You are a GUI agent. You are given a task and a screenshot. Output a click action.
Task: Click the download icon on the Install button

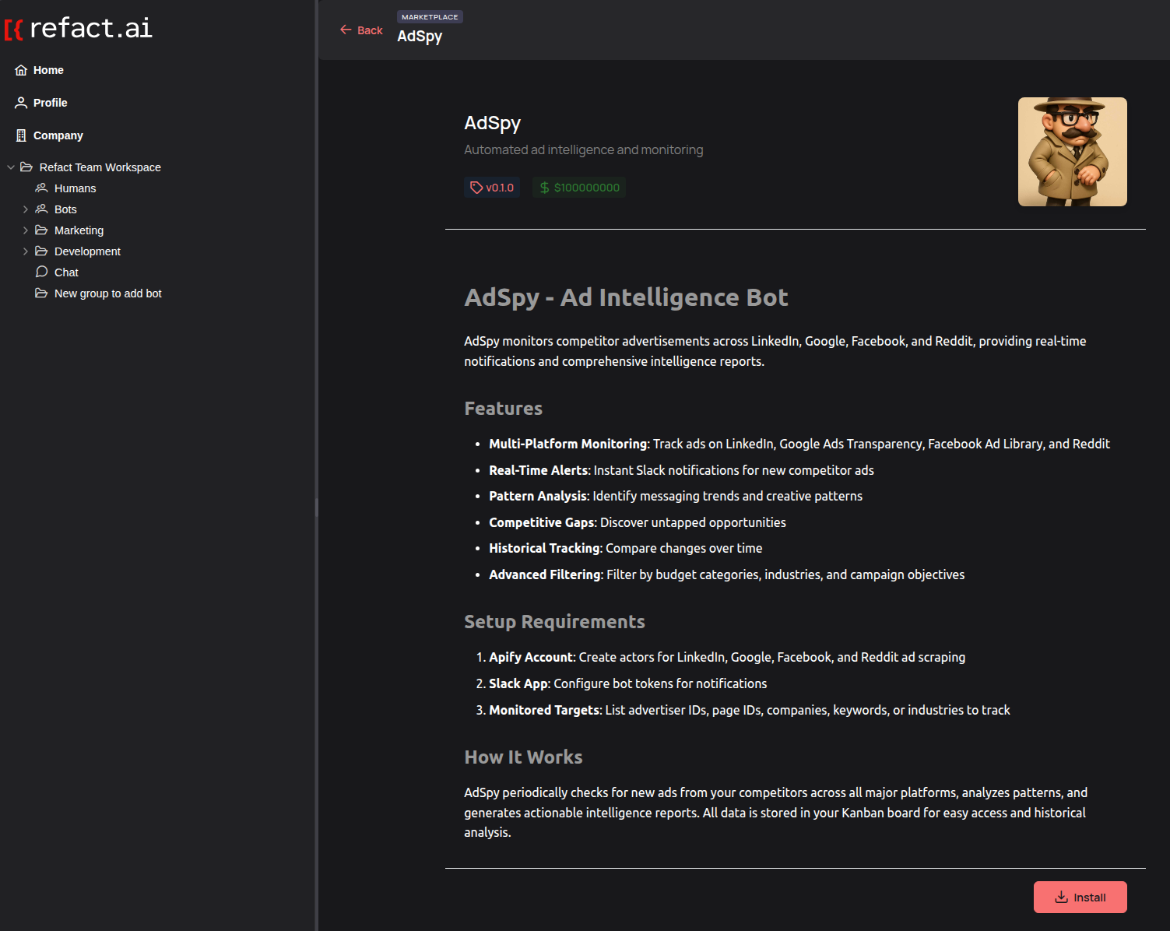[1061, 898]
